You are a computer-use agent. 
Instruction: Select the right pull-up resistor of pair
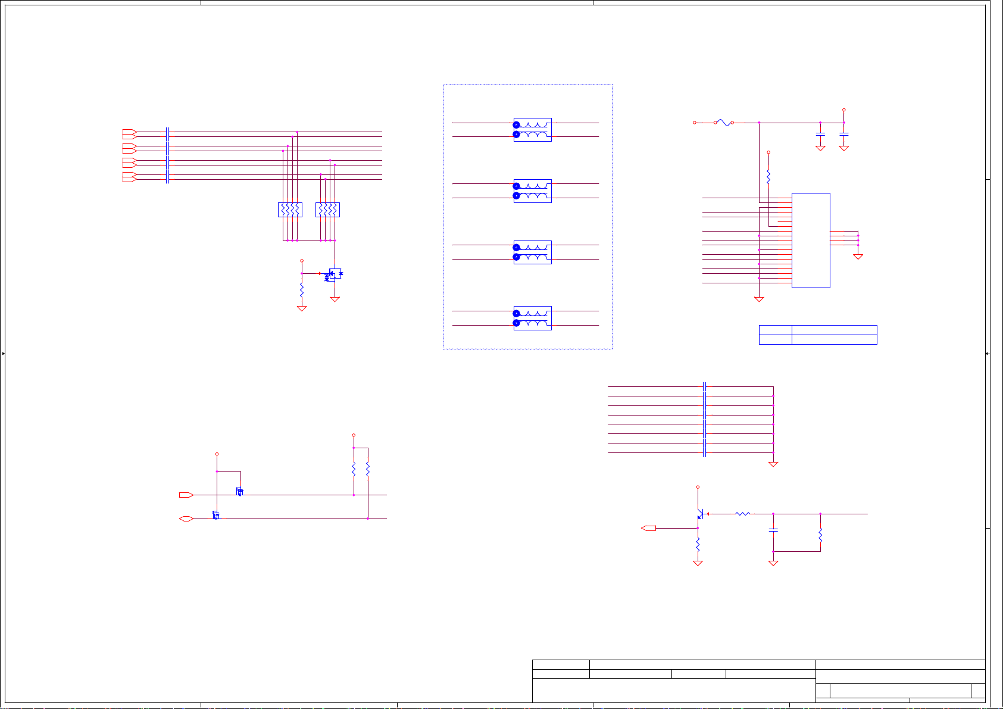click(368, 469)
